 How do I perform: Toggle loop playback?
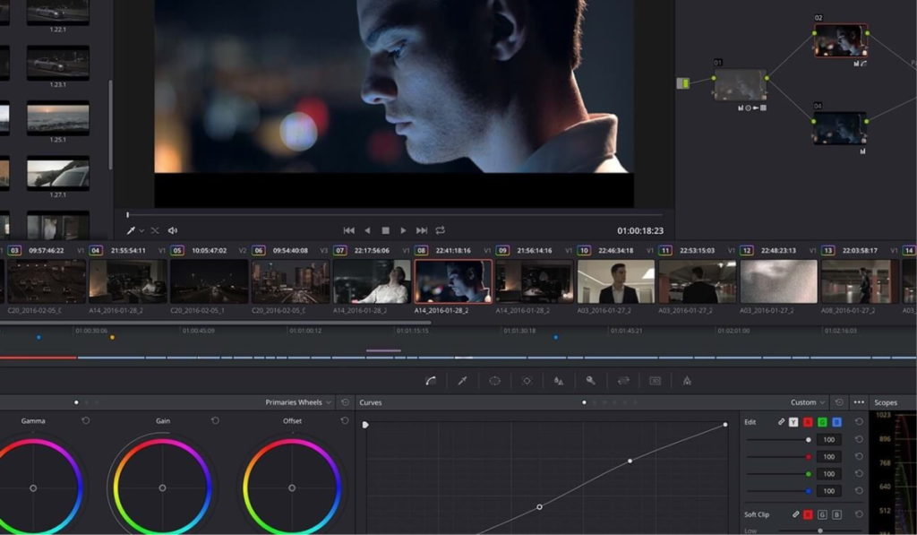(x=441, y=230)
